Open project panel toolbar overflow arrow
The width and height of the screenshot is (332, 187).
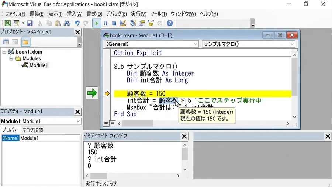click(80, 42)
